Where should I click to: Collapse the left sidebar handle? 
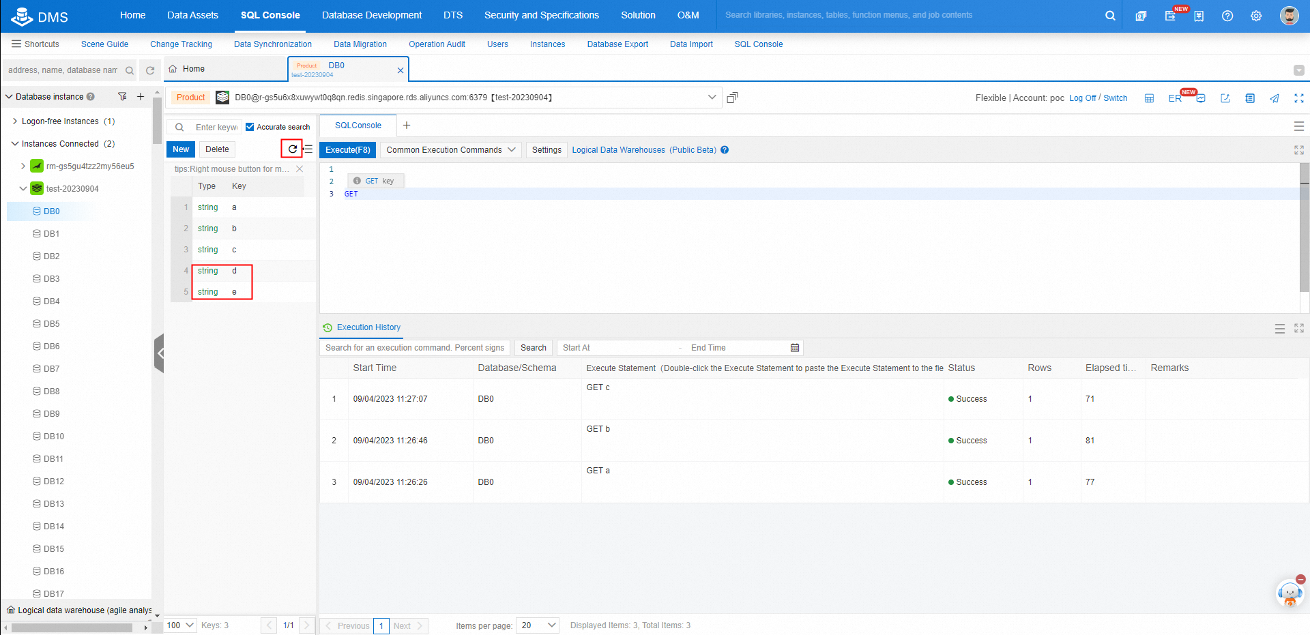159,353
